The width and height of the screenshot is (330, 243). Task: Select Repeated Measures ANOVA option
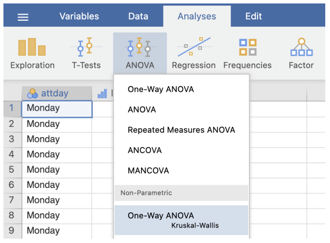(x=181, y=130)
